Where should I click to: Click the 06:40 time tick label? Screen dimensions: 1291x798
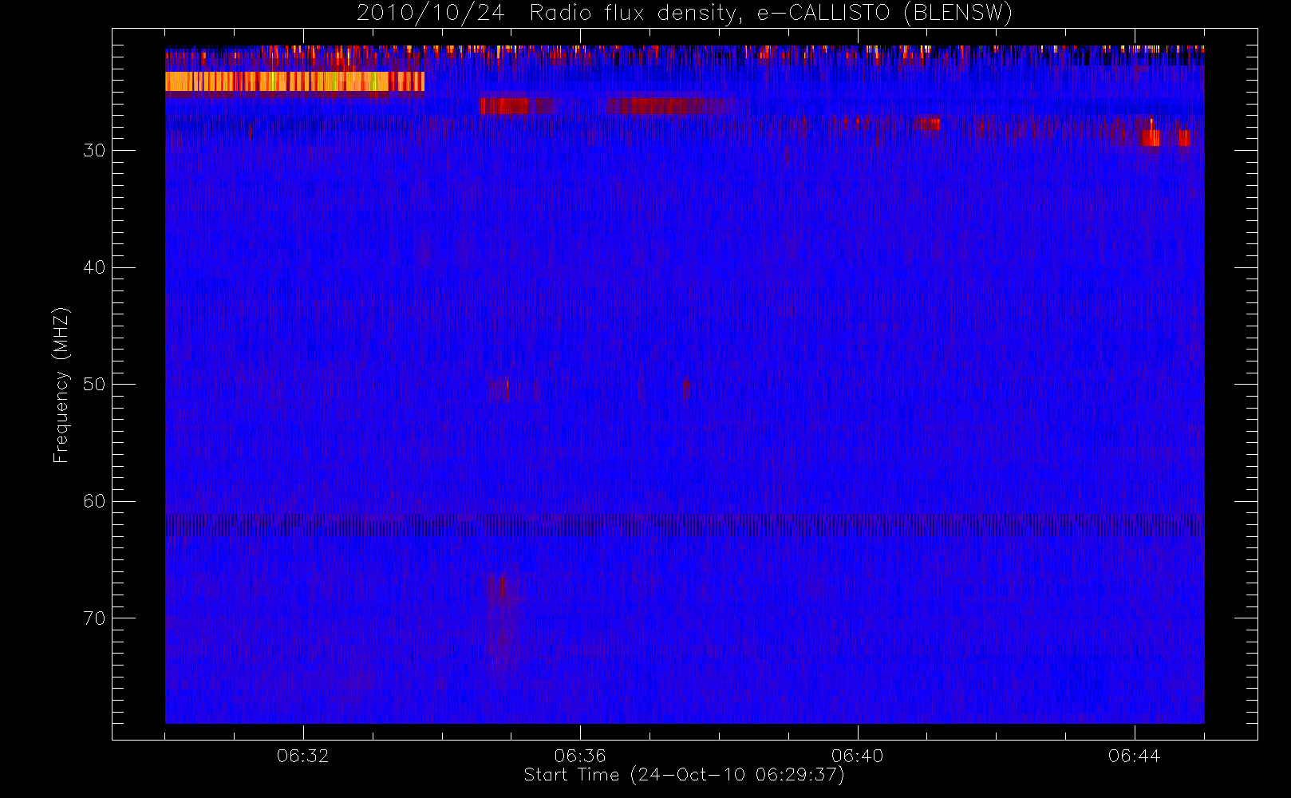(857, 756)
